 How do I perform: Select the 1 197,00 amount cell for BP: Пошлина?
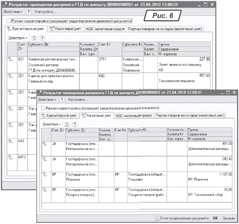click(x=210, y=175)
